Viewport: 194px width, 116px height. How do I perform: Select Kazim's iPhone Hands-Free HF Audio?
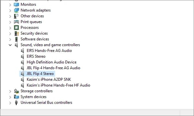pyautogui.click(x=58, y=85)
